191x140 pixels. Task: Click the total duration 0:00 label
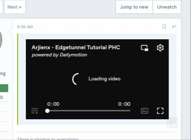coord(124,104)
